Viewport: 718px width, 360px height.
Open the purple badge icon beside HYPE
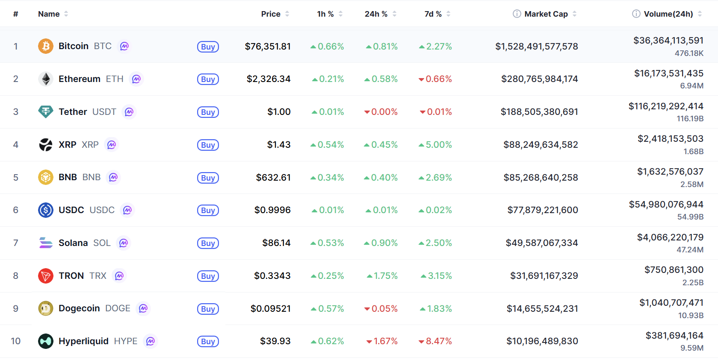151,341
